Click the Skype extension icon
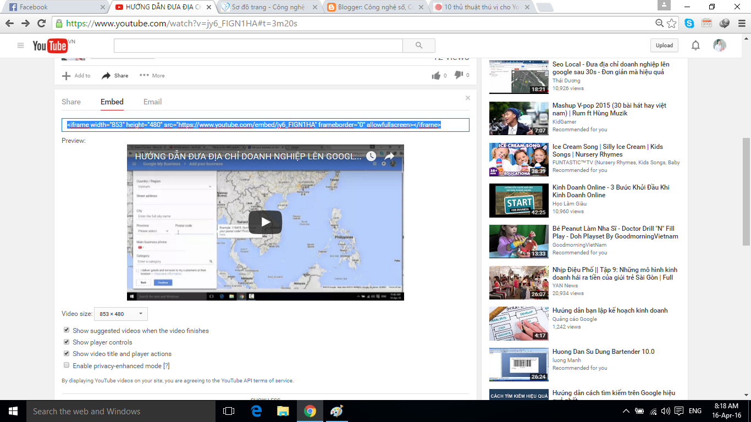Image resolution: width=751 pixels, height=422 pixels. 689,23
